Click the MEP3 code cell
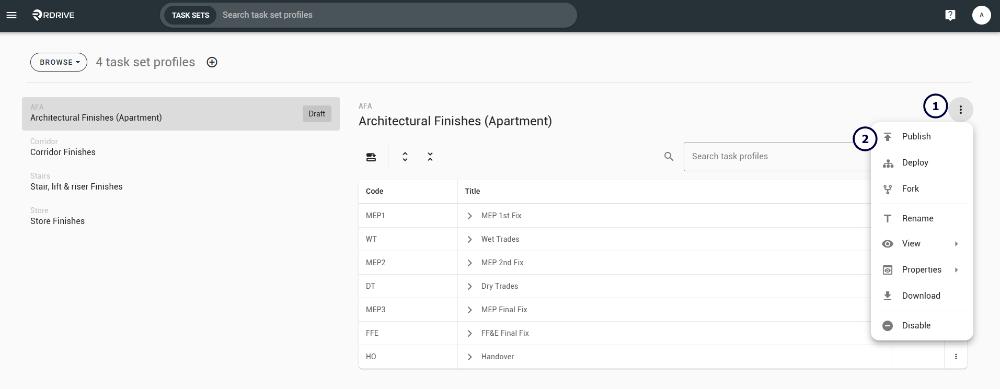Screen dimensions: 1000x389 (x=408, y=310)
